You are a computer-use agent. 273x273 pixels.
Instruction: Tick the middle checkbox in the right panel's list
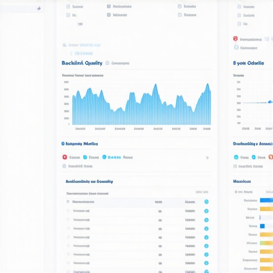tap(239, 15)
